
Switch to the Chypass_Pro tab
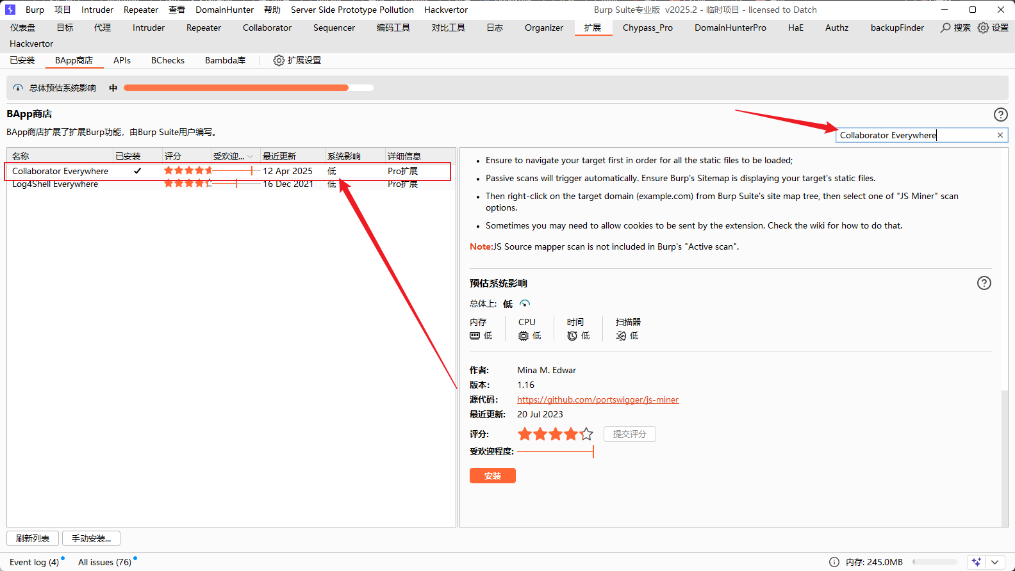648,28
